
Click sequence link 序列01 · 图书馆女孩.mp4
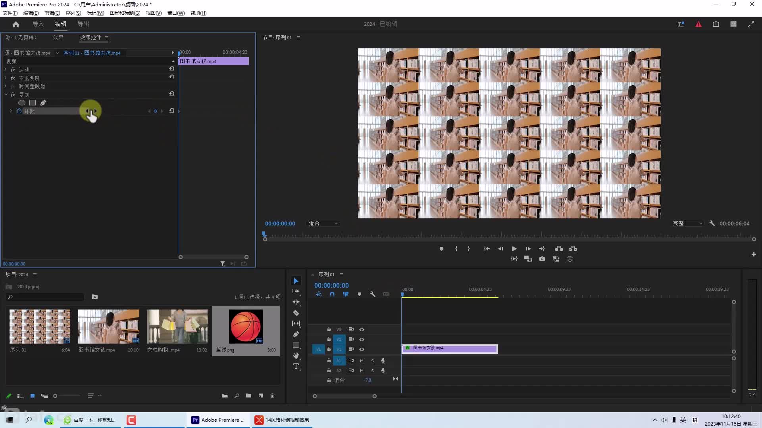coord(92,53)
